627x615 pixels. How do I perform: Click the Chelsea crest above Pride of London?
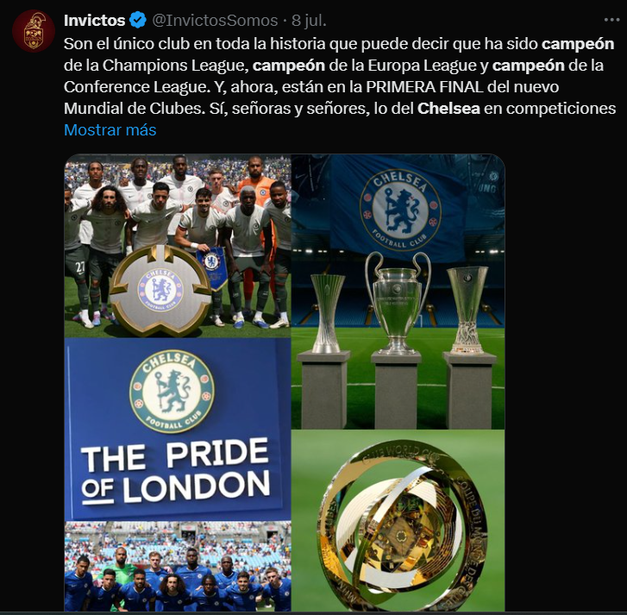click(x=172, y=392)
